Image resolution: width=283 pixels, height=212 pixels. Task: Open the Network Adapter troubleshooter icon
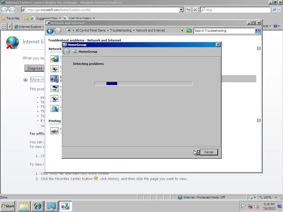pyautogui.click(x=54, y=89)
